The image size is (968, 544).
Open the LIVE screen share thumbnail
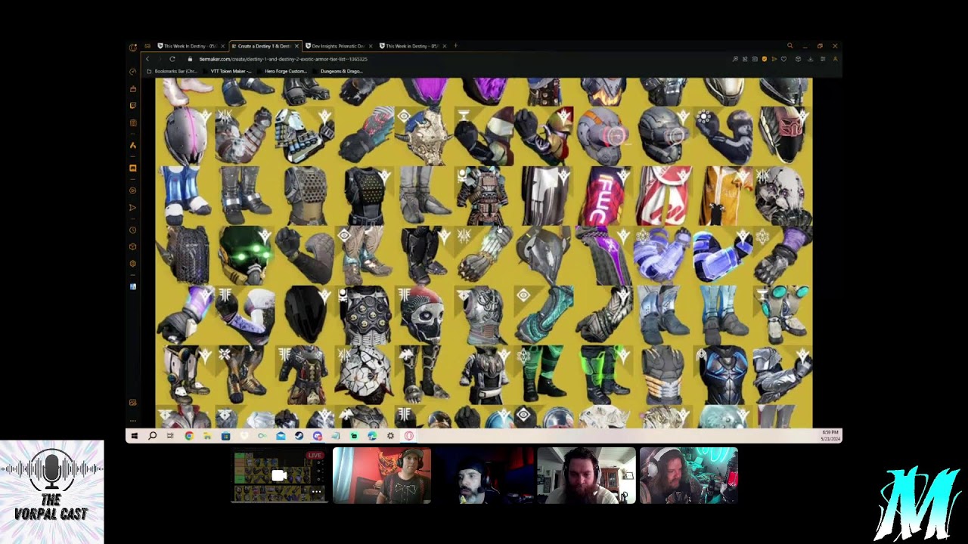point(279,476)
